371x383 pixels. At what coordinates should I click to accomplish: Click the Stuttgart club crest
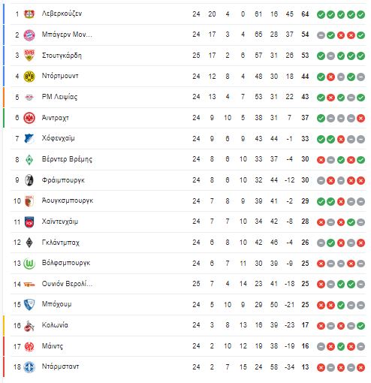tap(29, 56)
